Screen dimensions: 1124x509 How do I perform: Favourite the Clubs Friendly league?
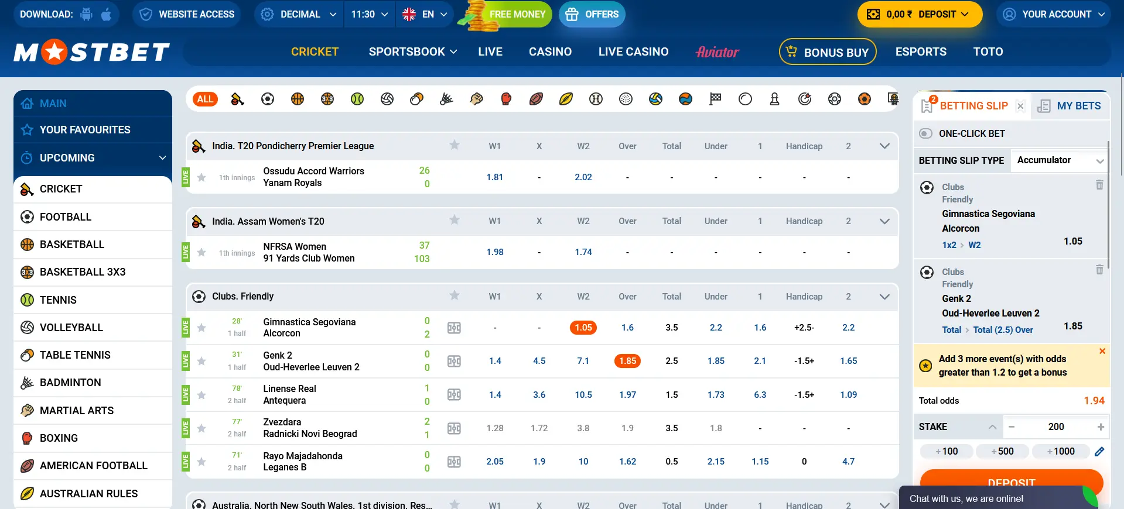click(x=455, y=295)
